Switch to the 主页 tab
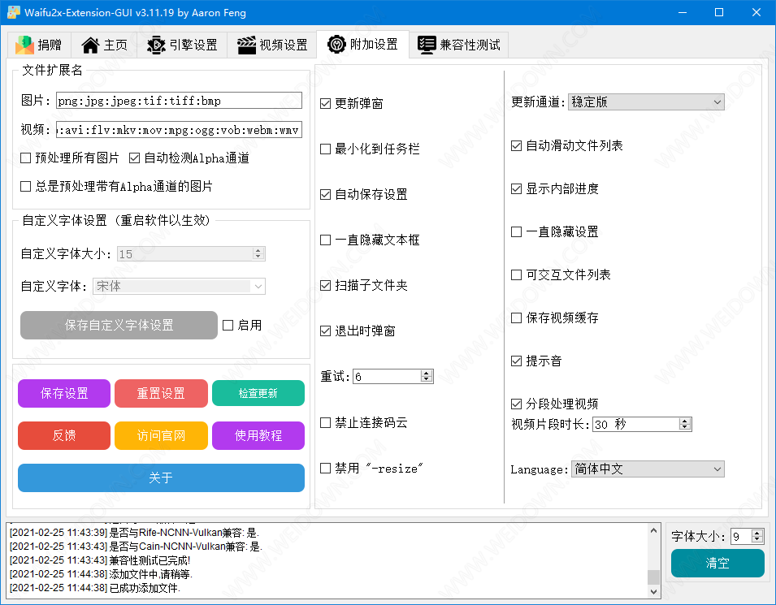 click(x=104, y=45)
